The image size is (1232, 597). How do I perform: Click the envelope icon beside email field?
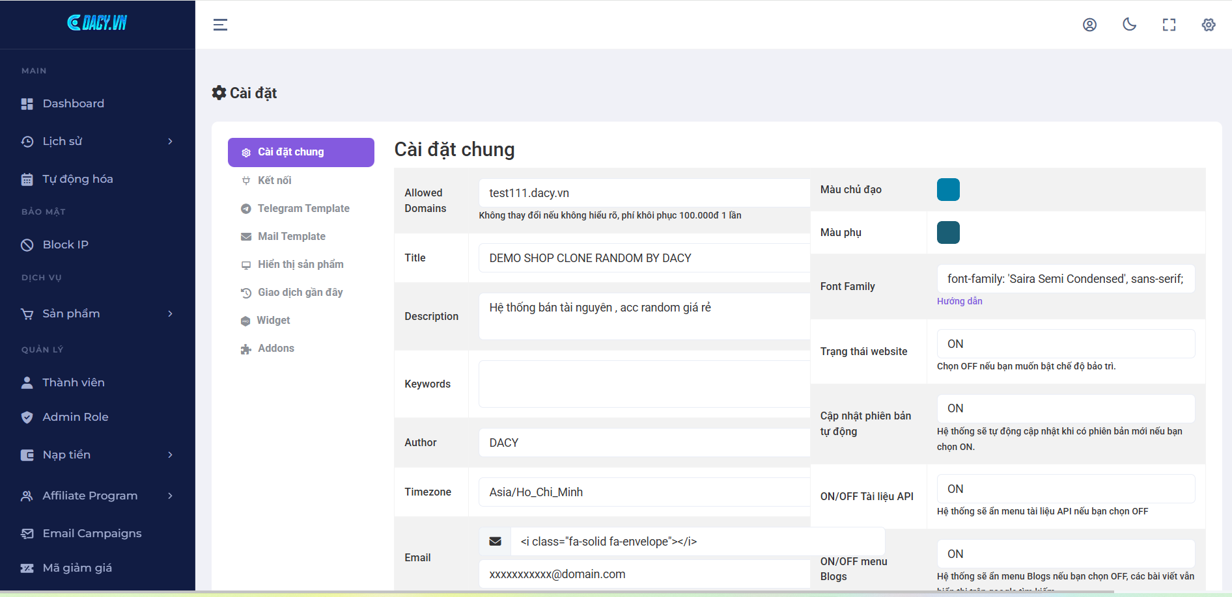(x=495, y=541)
